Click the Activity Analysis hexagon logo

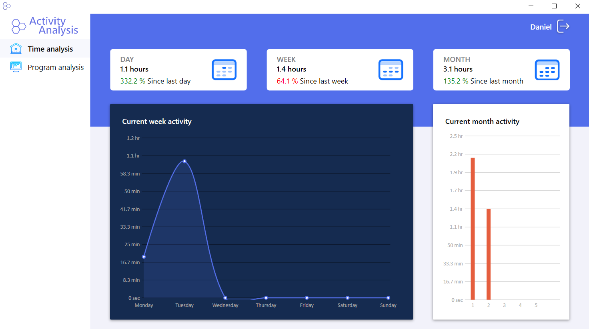tap(18, 26)
